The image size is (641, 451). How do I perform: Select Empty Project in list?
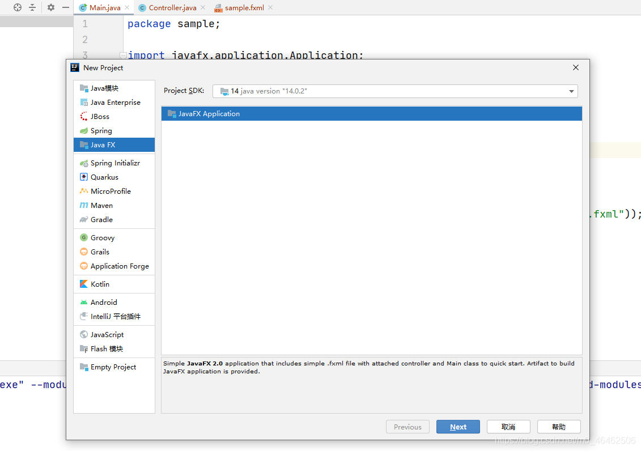pyautogui.click(x=113, y=367)
